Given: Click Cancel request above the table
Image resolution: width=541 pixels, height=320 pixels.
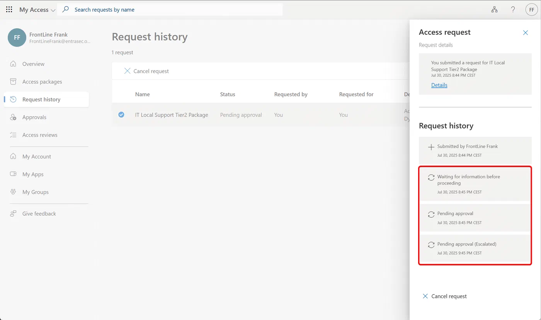Looking at the screenshot, I should 146,71.
